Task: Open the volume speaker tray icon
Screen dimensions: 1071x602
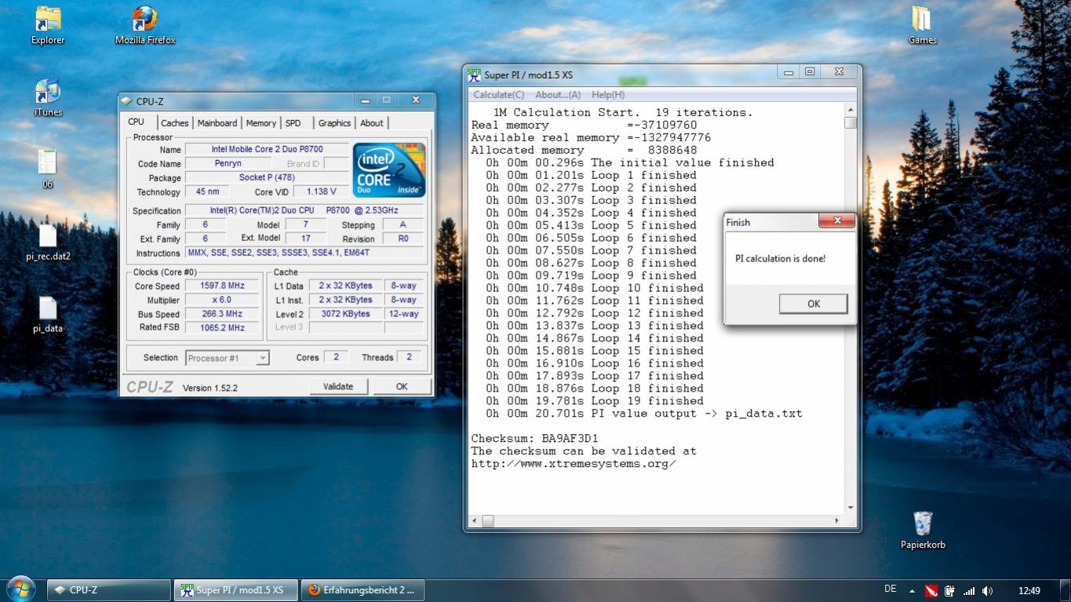Action: [987, 591]
